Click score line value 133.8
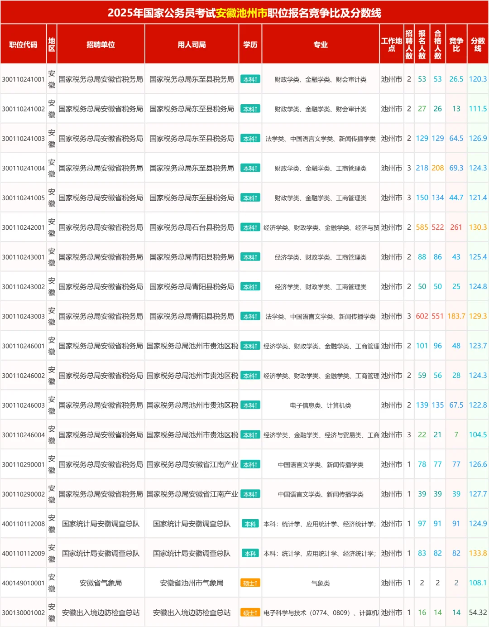 pos(478,553)
